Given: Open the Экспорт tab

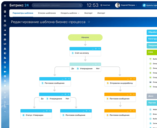Looking at the screenshot, I should coord(88,13).
